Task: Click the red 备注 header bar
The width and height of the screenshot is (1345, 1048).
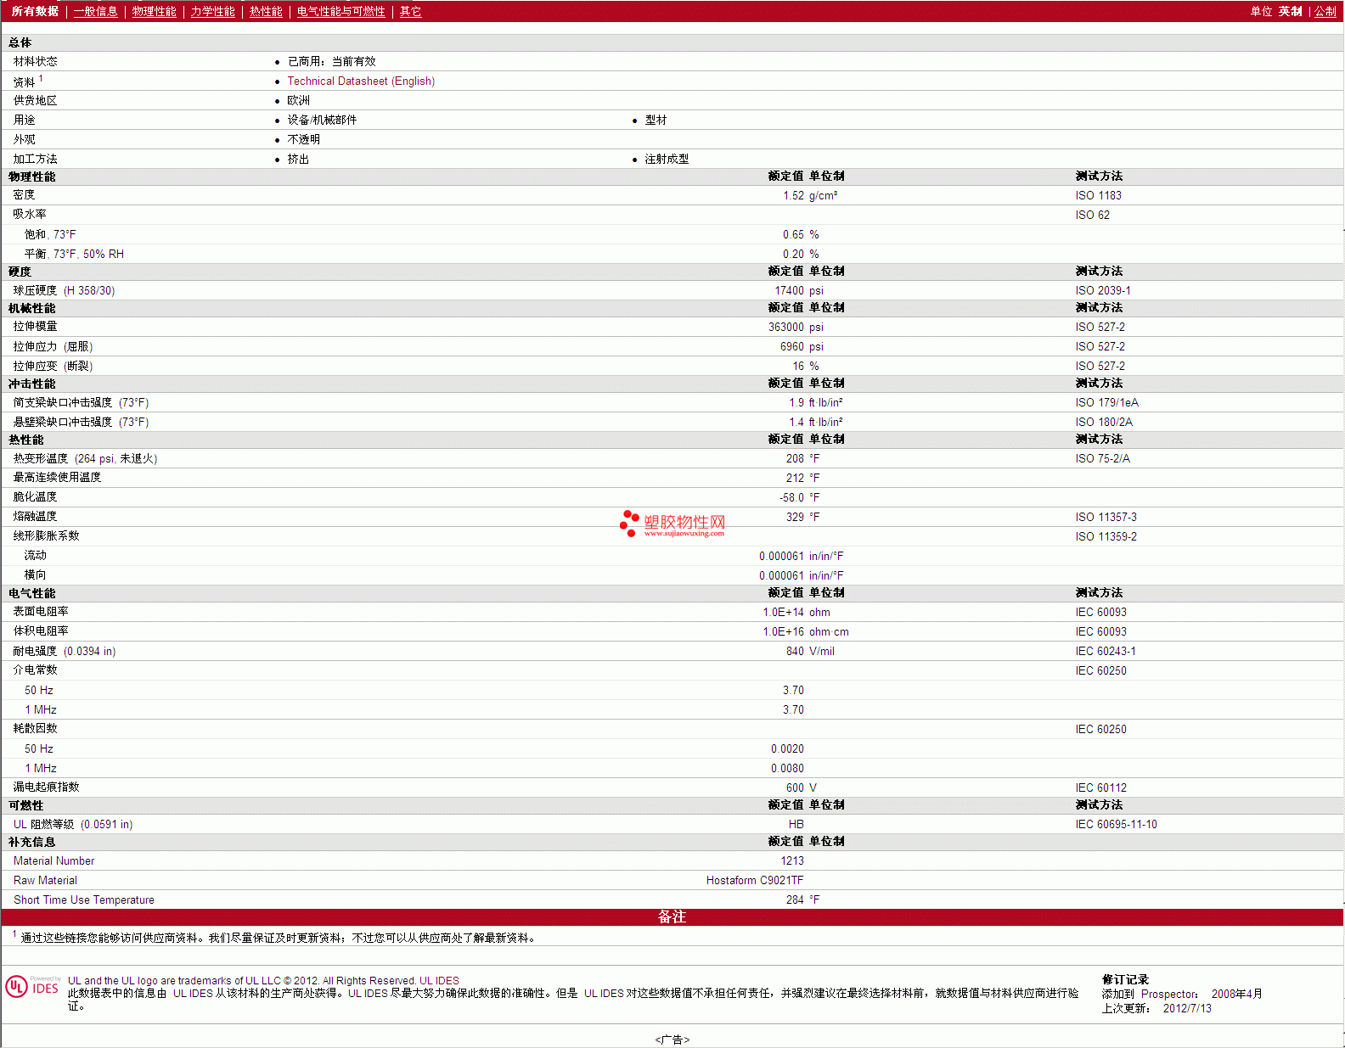Action: tap(672, 916)
